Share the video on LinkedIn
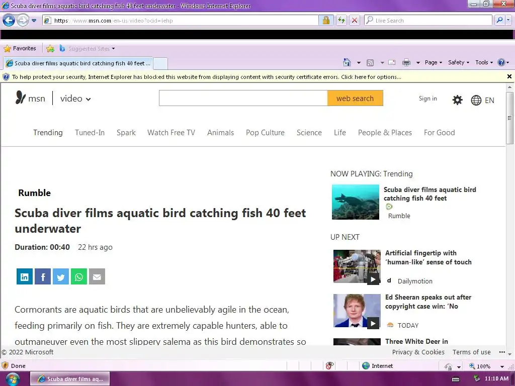 click(x=25, y=277)
